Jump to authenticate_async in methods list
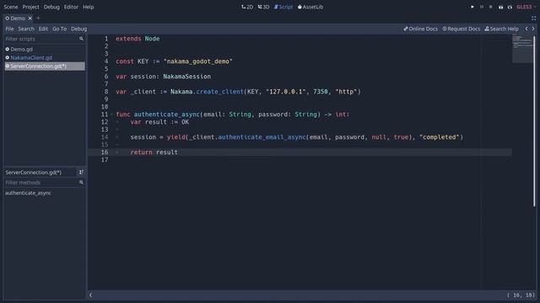This screenshot has width=540, height=303. (x=28, y=193)
